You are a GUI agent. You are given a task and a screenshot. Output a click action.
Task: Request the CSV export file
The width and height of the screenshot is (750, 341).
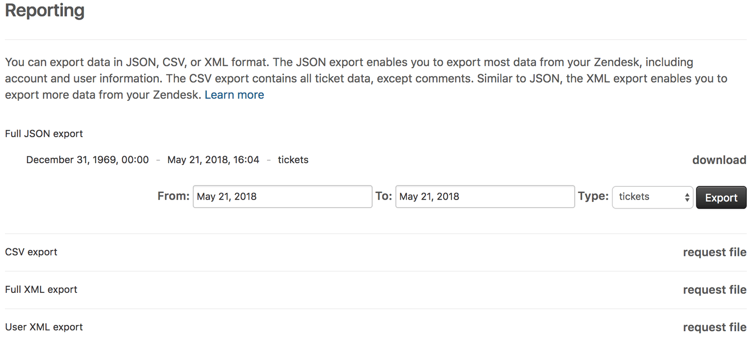[x=714, y=252]
